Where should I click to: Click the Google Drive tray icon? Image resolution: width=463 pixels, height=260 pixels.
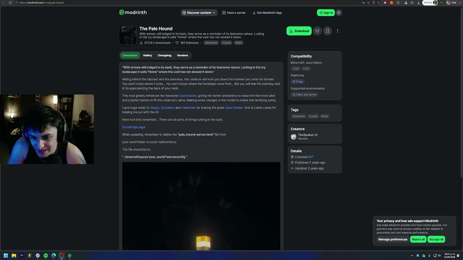tap(424, 256)
